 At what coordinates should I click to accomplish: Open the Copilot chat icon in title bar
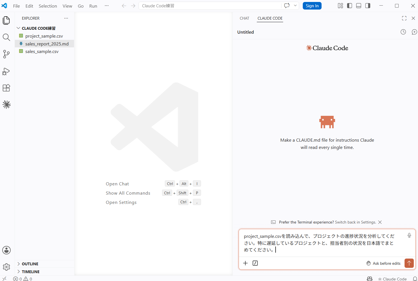coord(287,6)
